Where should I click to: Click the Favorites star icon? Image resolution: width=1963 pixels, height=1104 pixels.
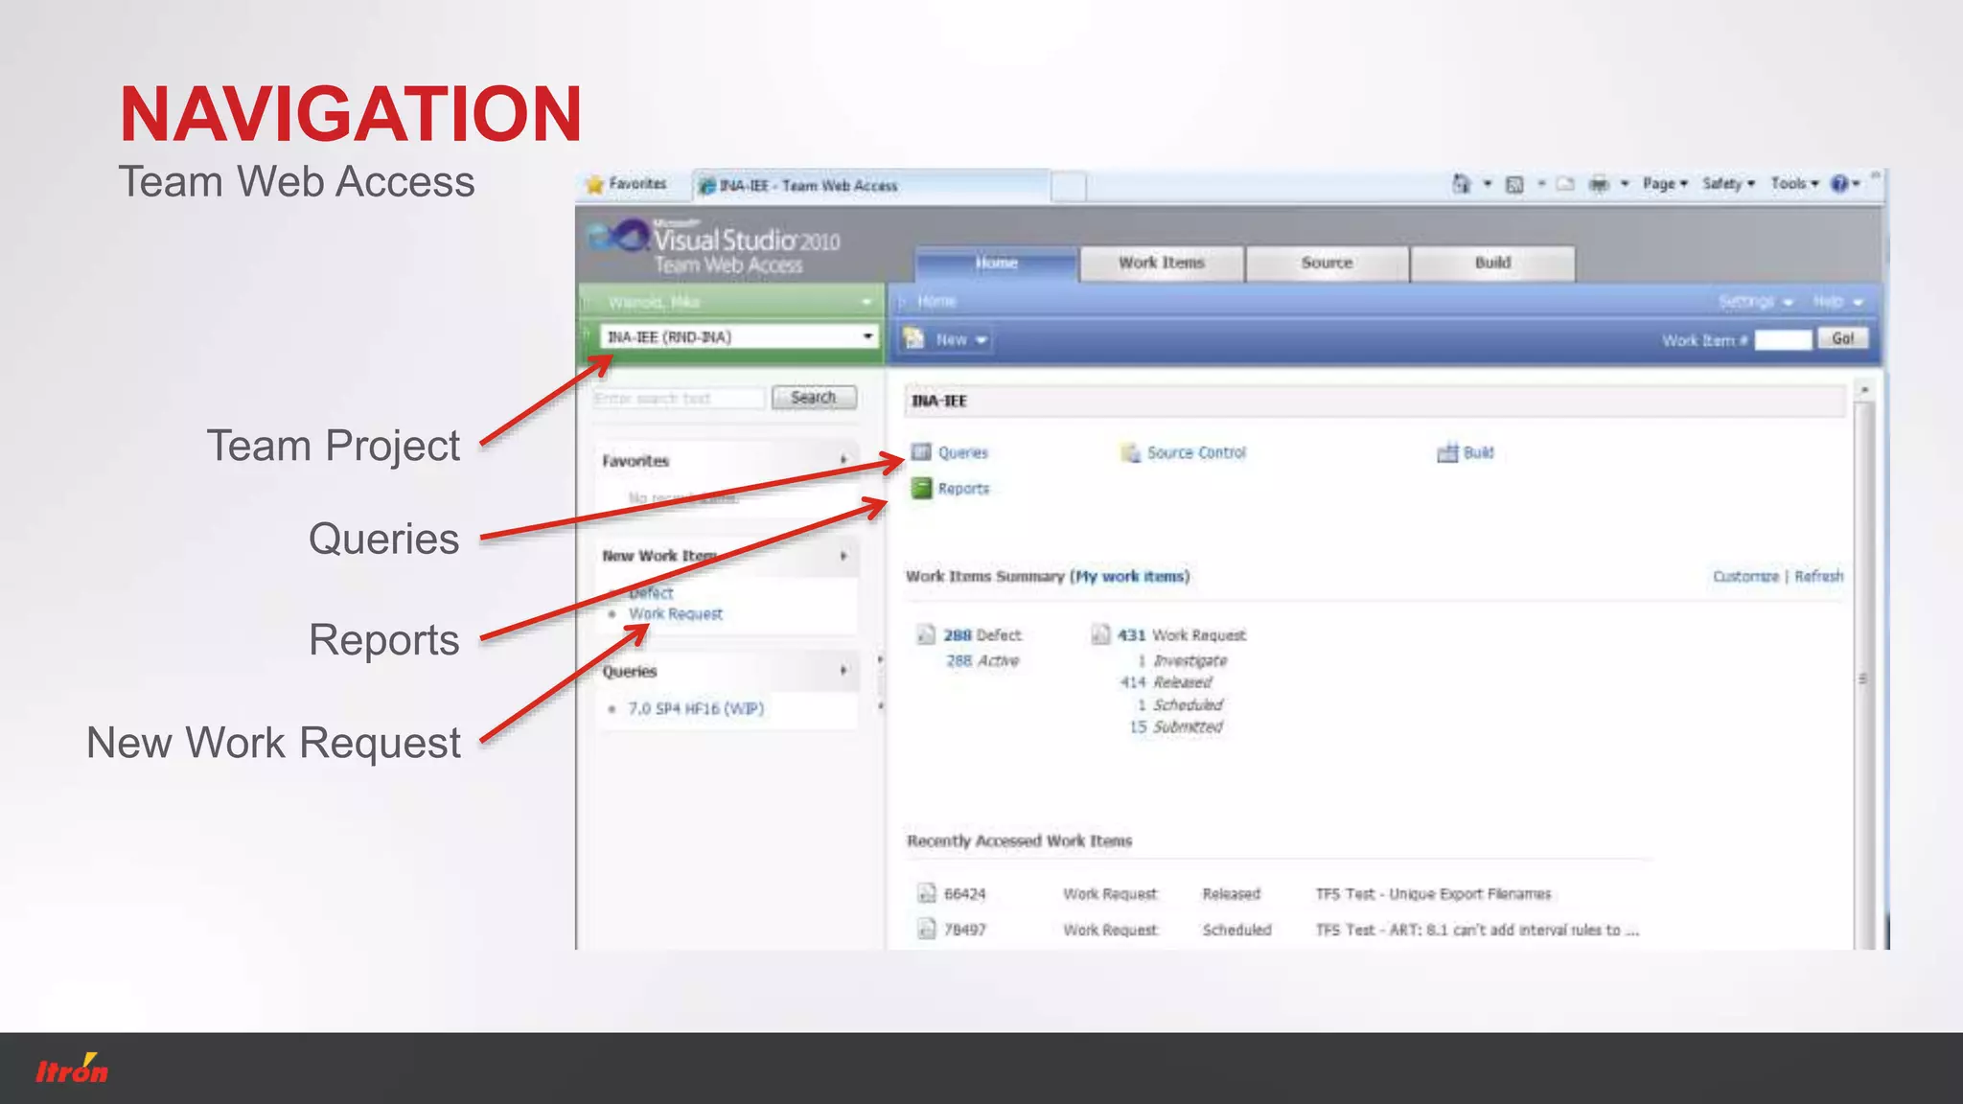(595, 183)
